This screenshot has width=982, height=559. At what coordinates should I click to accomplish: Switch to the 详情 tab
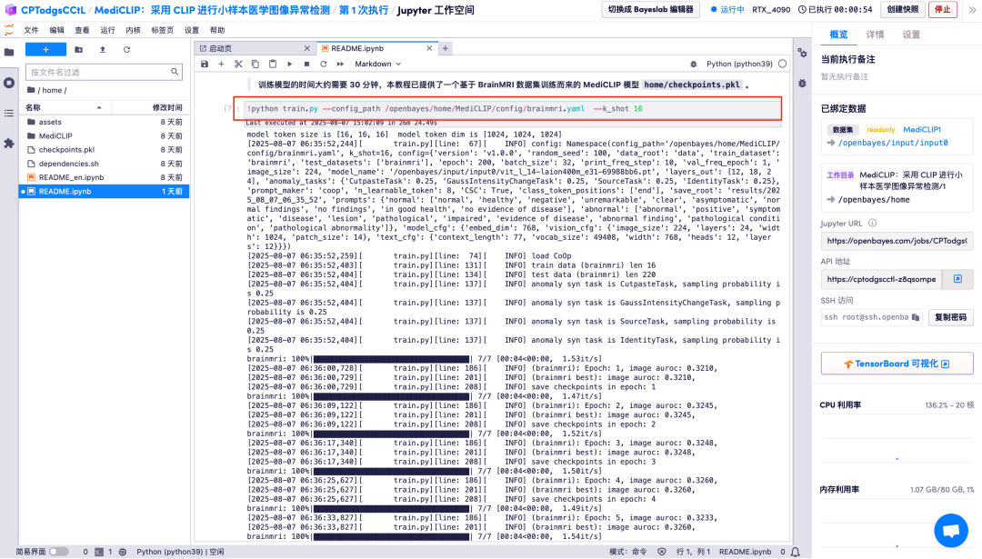click(x=875, y=35)
